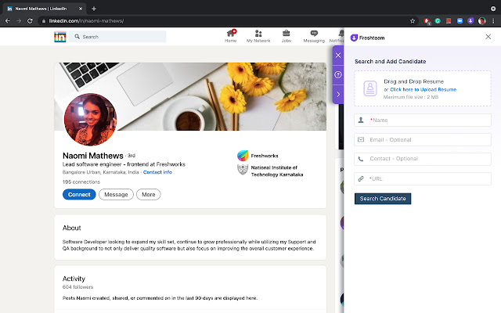Image resolution: width=501 pixels, height=313 pixels.
Task: Click the Connect button
Action: pos(79,195)
